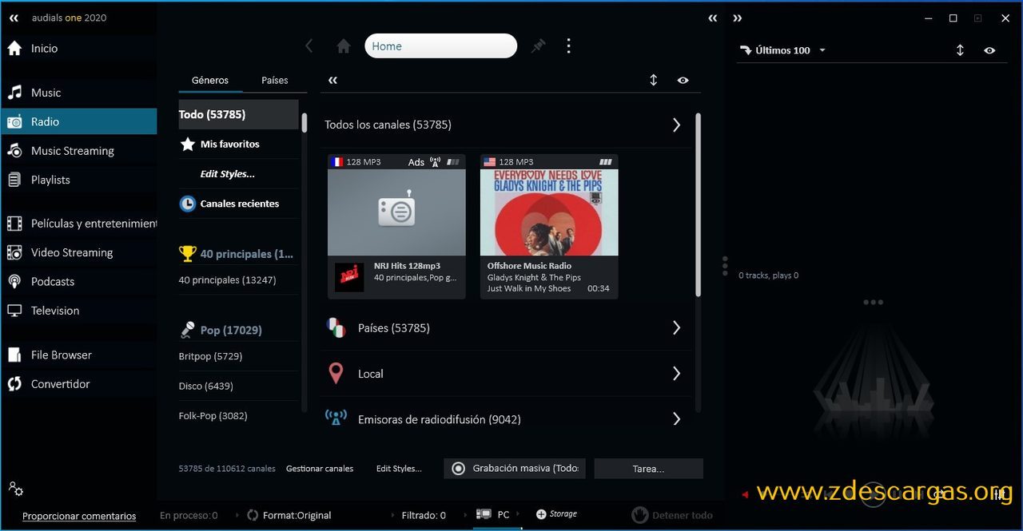
Task: Click the channel list scrollbar
Action: [699, 204]
